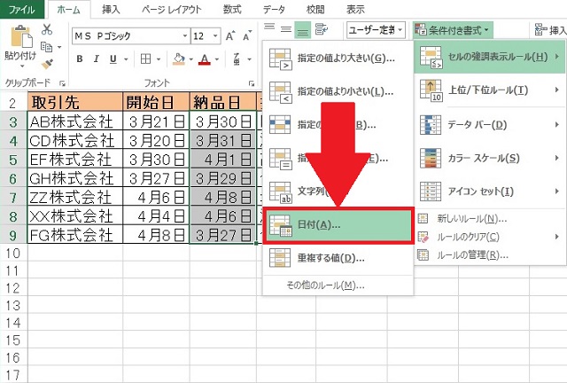
Task: Toggle Underline formatting button
Action: click(x=113, y=59)
